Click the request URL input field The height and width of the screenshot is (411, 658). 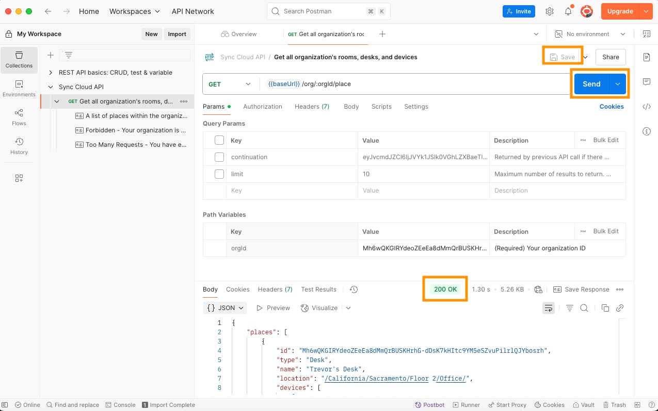coord(416,84)
